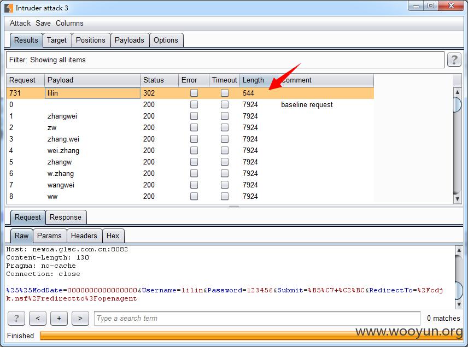Toggle Error checkbox for wei.zhang row
The width and height of the screenshot is (468, 347).
click(x=194, y=150)
